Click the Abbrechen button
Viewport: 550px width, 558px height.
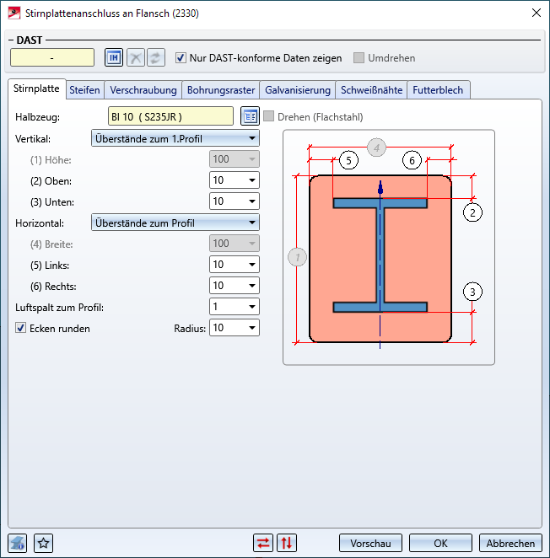pyautogui.click(x=510, y=543)
